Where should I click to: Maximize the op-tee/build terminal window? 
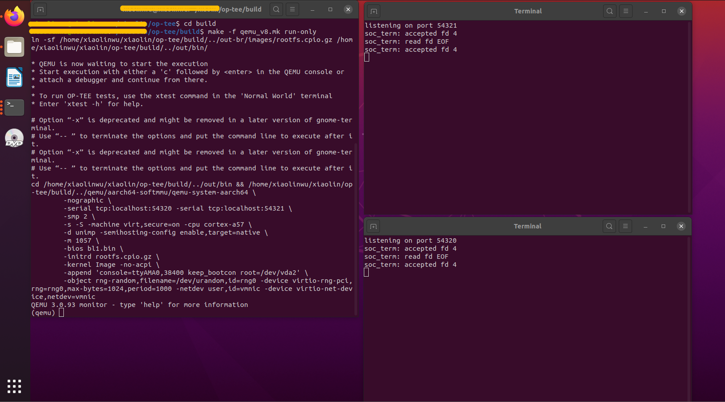(330, 9)
